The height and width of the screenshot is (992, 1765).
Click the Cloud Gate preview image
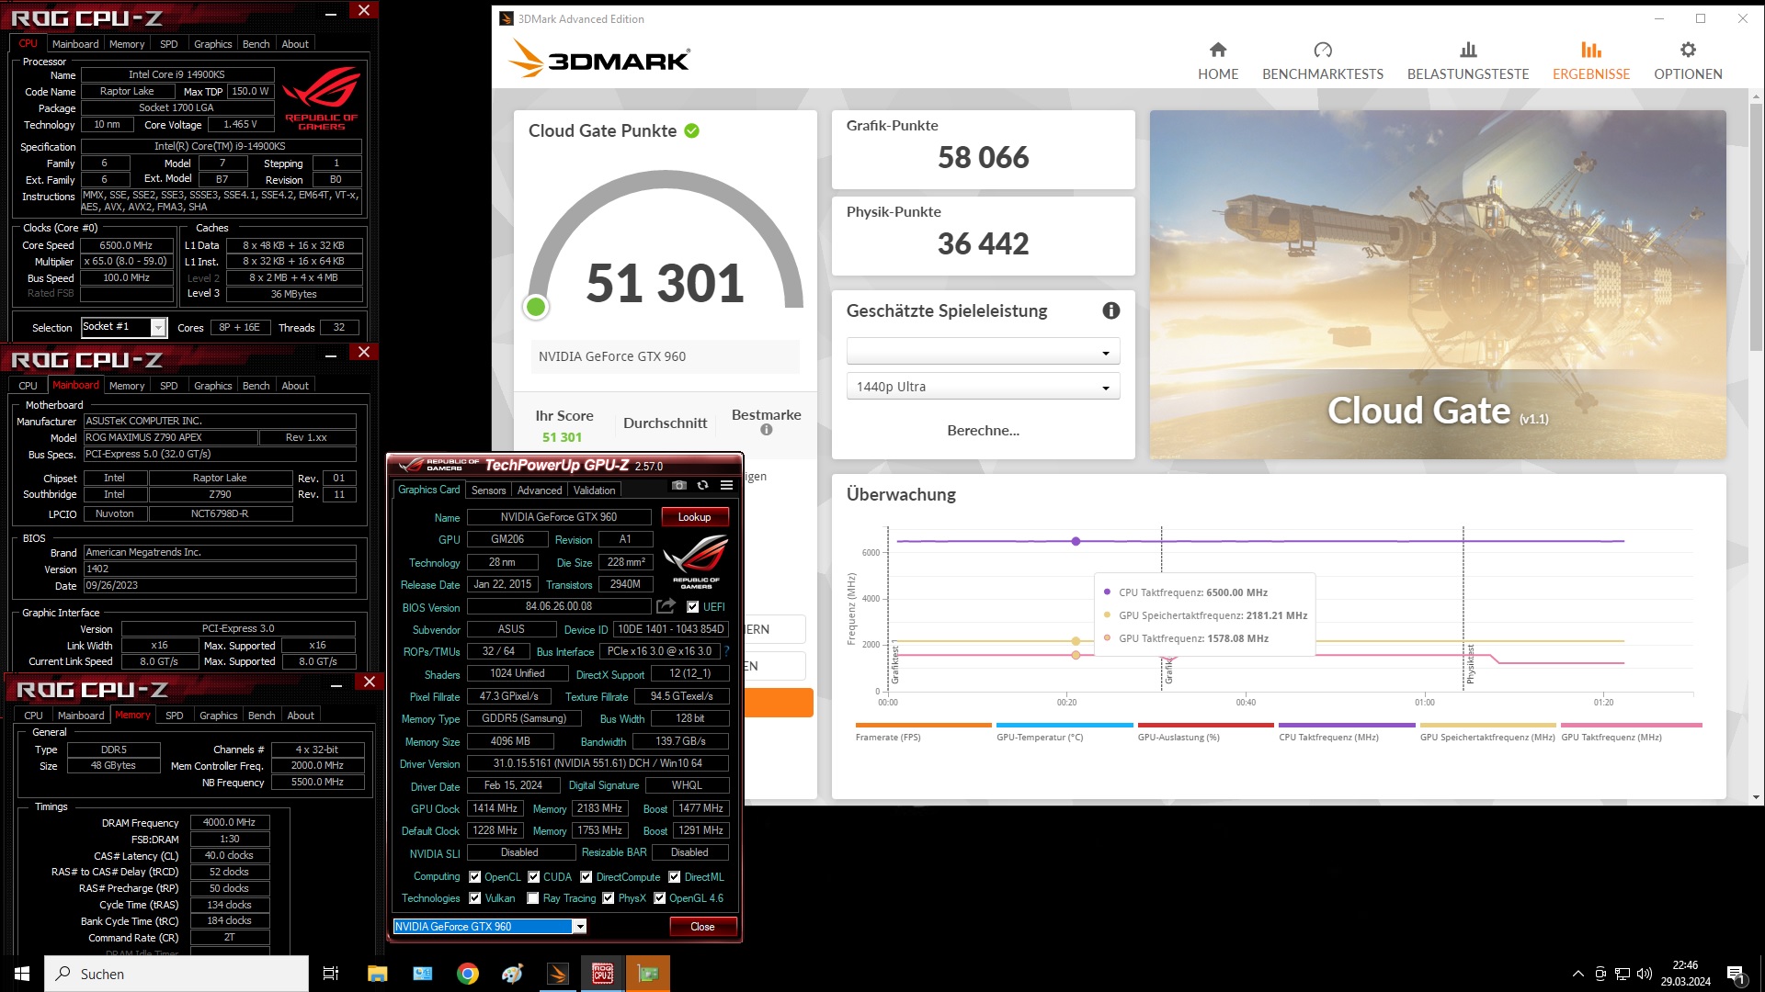(x=1438, y=285)
